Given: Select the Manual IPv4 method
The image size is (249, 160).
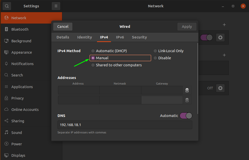Looking at the screenshot, I should 120,58.
